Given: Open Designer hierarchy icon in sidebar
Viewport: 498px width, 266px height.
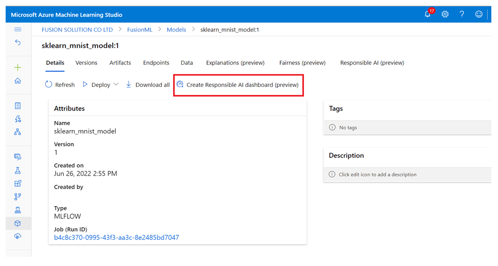Looking at the screenshot, I should (18, 132).
